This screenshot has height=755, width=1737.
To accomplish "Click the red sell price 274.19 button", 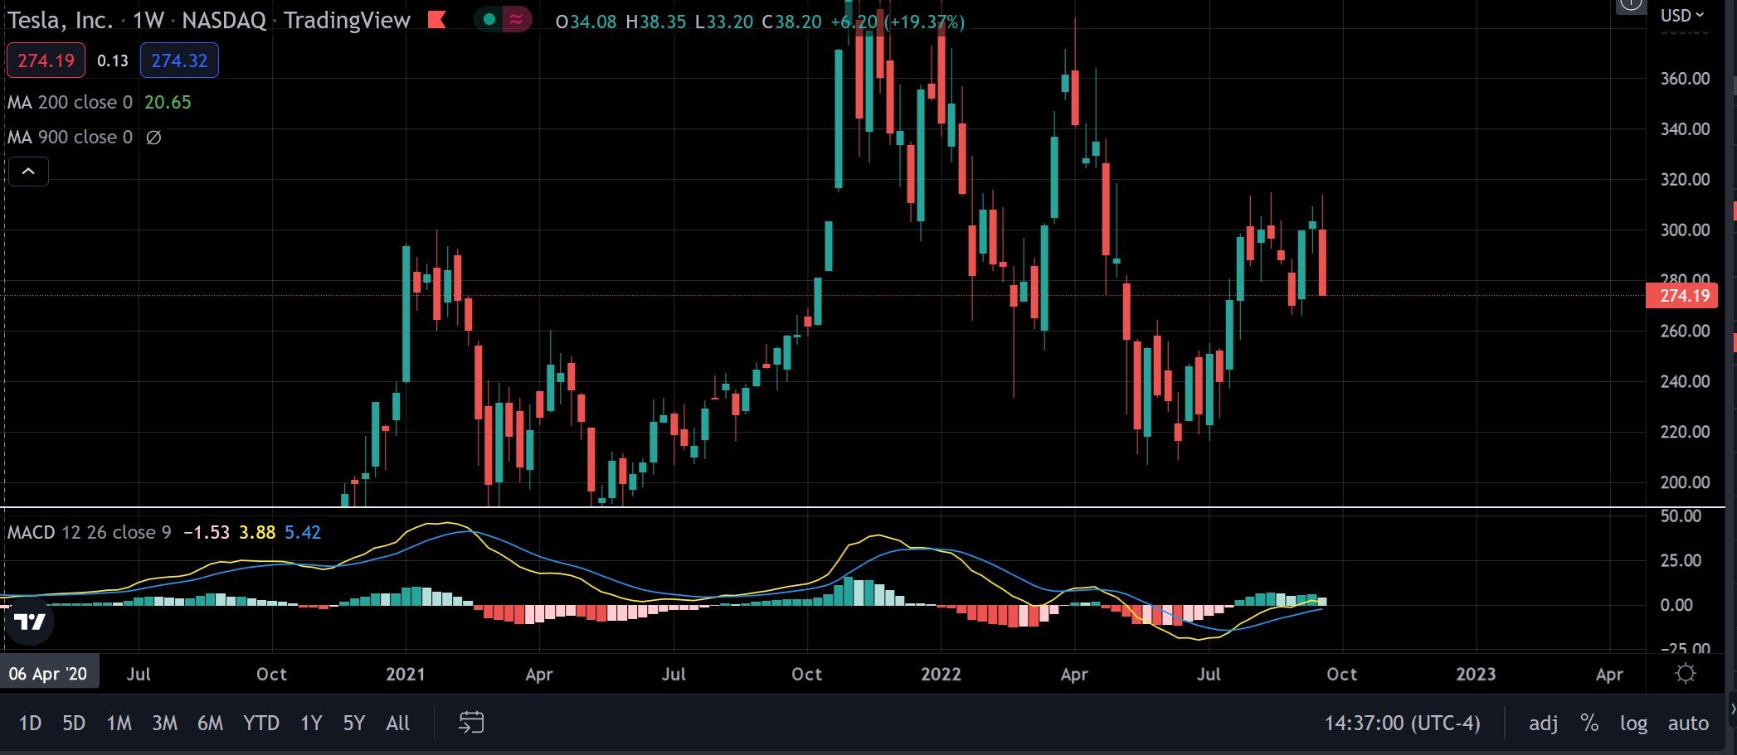I will [46, 60].
